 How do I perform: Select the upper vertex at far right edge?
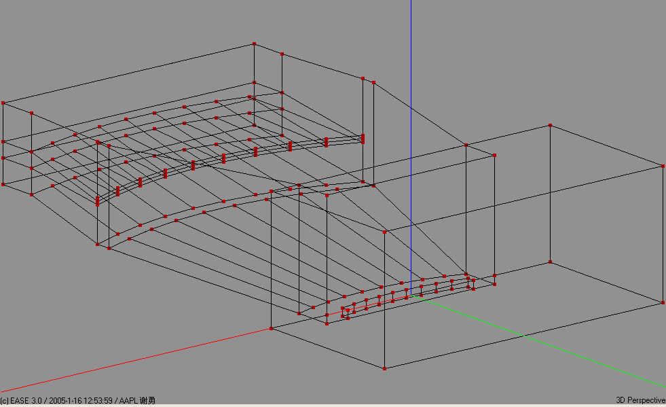[663, 166]
